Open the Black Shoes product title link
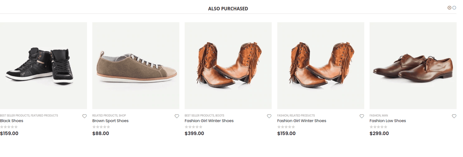Screen dimensions: 463x157 [x=12, y=121]
